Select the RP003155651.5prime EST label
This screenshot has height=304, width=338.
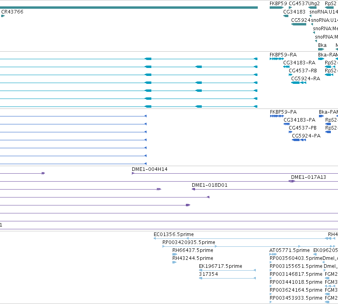coord(296,267)
